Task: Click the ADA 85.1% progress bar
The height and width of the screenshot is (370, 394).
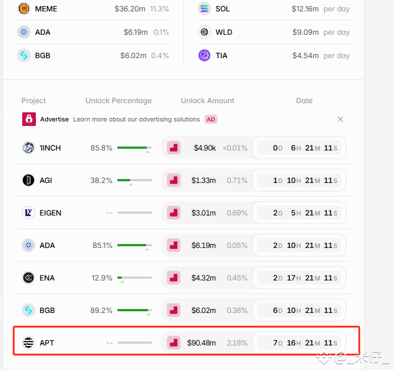Action: tap(134, 245)
